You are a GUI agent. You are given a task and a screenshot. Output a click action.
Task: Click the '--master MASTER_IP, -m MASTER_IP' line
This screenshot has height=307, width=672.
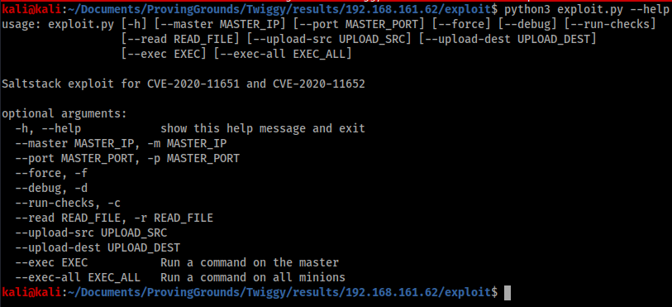[121, 143]
